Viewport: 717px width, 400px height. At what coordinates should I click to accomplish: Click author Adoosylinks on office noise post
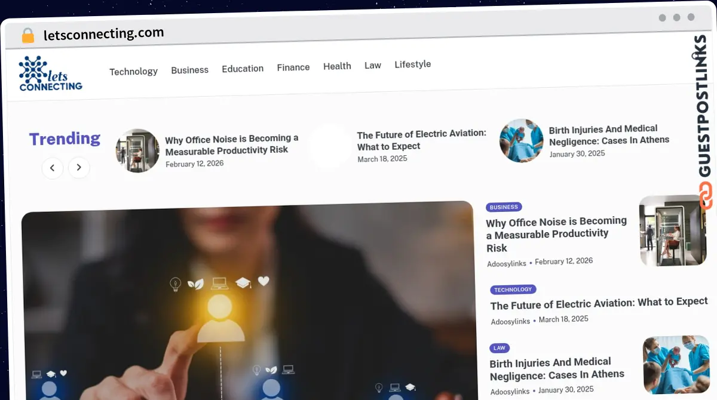coord(507,263)
